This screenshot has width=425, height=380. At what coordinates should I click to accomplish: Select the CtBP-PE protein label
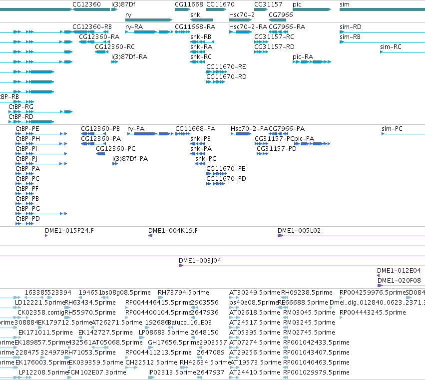[x=27, y=129]
